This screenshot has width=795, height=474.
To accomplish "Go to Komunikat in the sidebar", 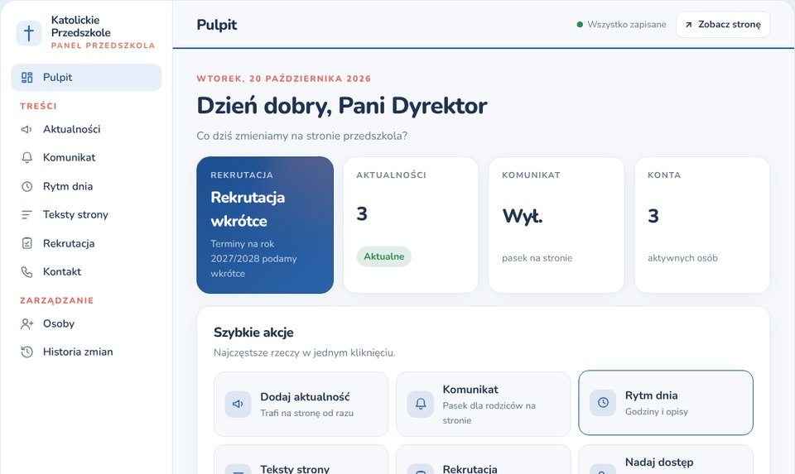I will (x=86, y=157).
